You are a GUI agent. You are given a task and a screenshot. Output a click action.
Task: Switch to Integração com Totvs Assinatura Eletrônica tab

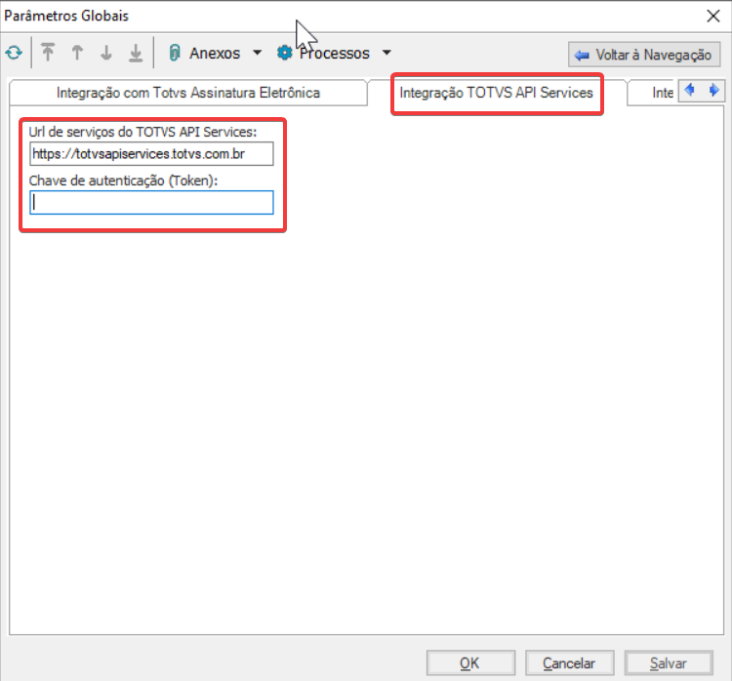[x=187, y=93]
